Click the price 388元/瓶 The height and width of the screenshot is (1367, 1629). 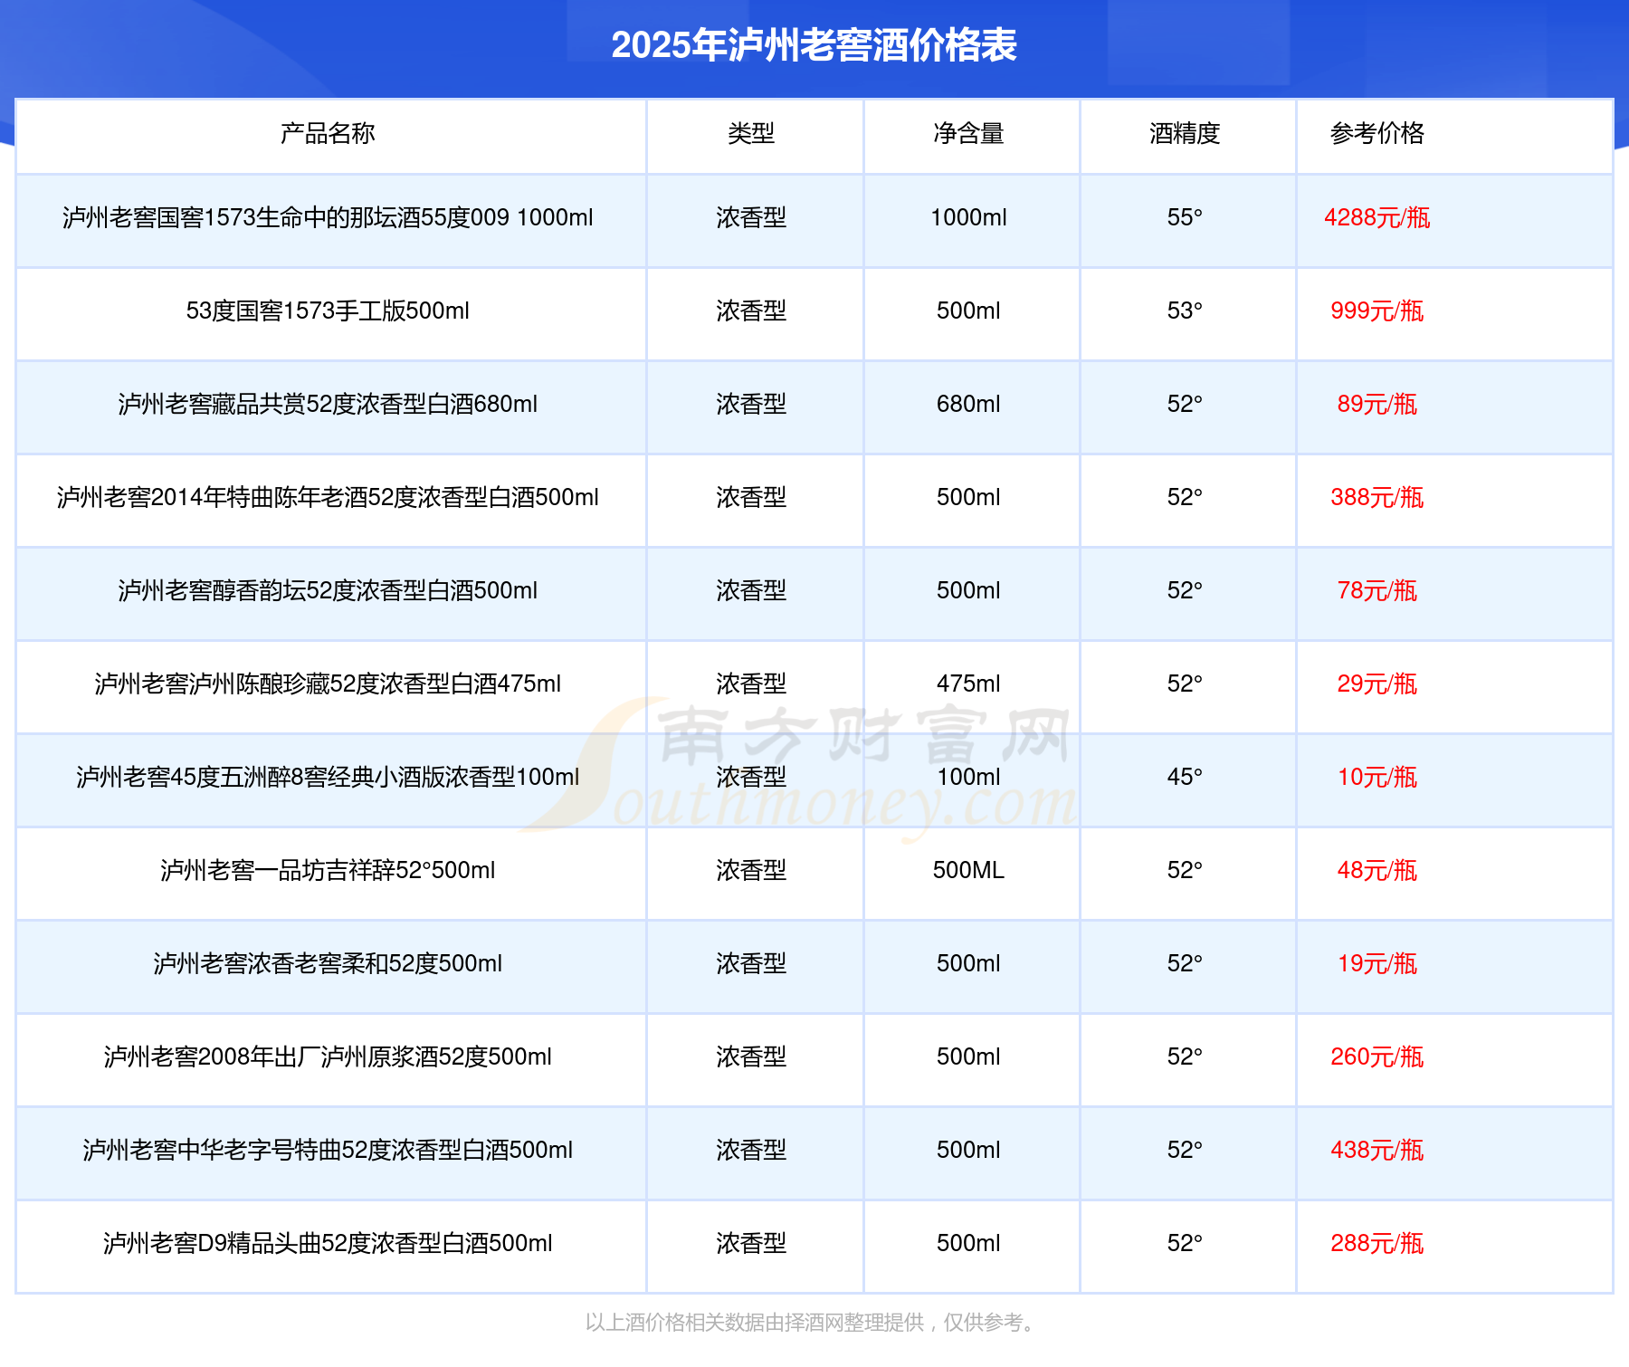(1377, 498)
